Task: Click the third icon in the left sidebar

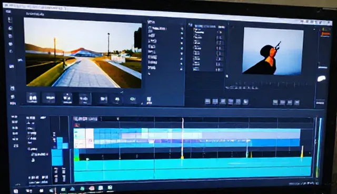Action: click(x=10, y=36)
